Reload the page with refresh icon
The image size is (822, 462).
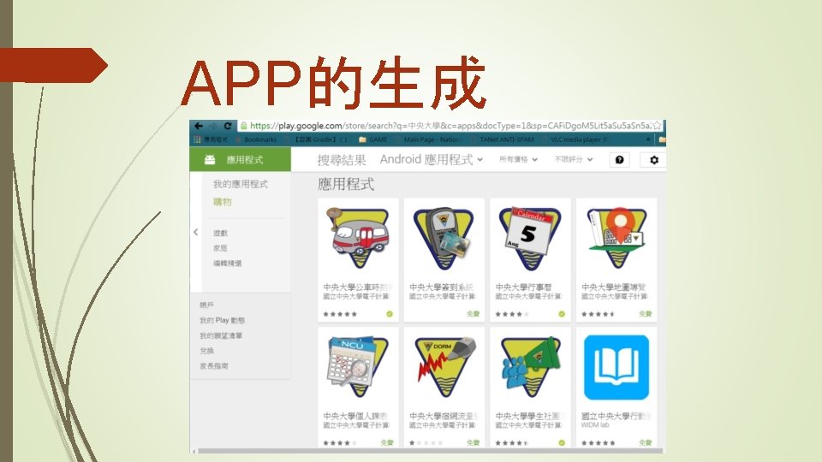[228, 126]
